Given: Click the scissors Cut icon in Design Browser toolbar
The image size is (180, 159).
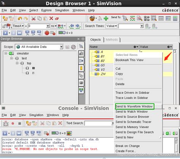Looking at the screenshot, I should coord(33,19).
